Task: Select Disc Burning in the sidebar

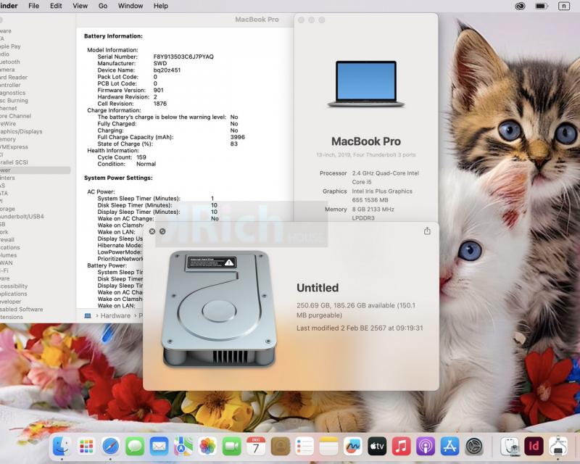Action: (14, 100)
